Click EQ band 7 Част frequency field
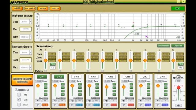The image size is (196, 110). coord(137,54)
